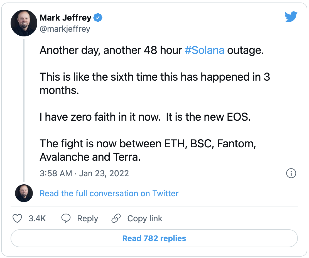Read the full conversation on Twitter
Screen dimensions: 309x258
point(109,193)
